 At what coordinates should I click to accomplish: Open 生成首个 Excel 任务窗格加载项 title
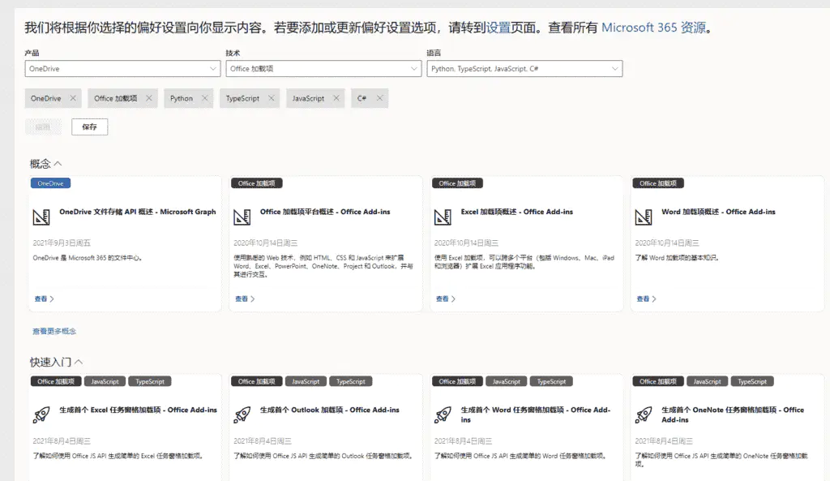(138, 410)
